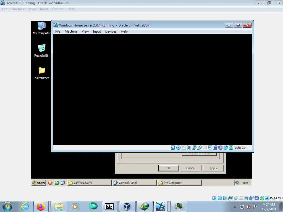Image resolution: width=283 pixels, height=212 pixels.
Task: Open Input menu in Windows Home Server window
Action: tap(97, 31)
